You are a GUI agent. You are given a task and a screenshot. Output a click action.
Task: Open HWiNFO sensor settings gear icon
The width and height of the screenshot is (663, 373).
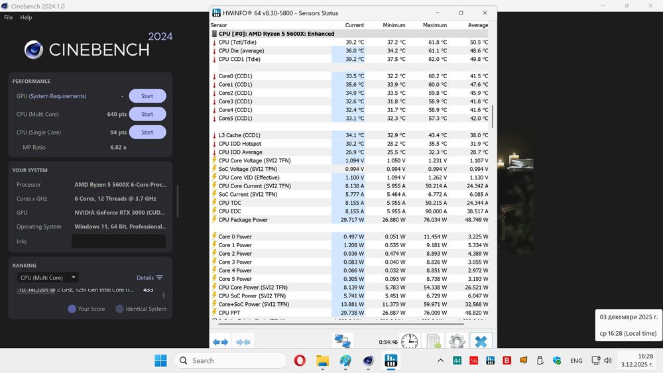[457, 341]
